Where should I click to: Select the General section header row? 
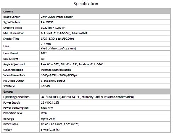(86, 92)
